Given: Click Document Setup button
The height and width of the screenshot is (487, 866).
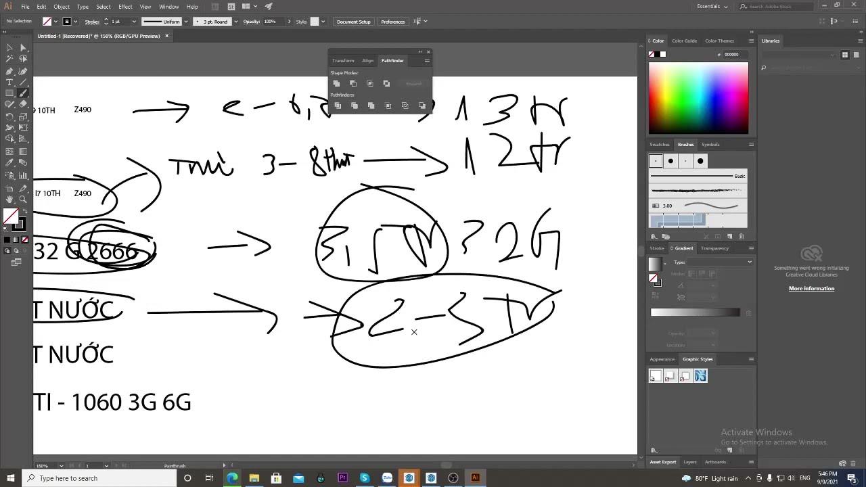Looking at the screenshot, I should coord(354,22).
